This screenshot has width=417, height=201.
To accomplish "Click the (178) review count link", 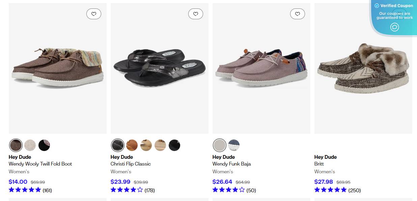I will [x=150, y=190].
